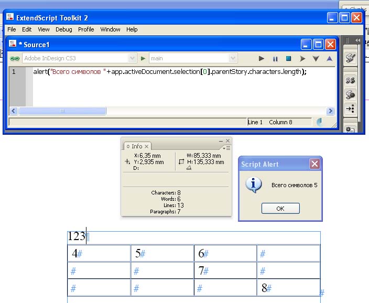Minimize the Source1 document window

(x=306, y=44)
